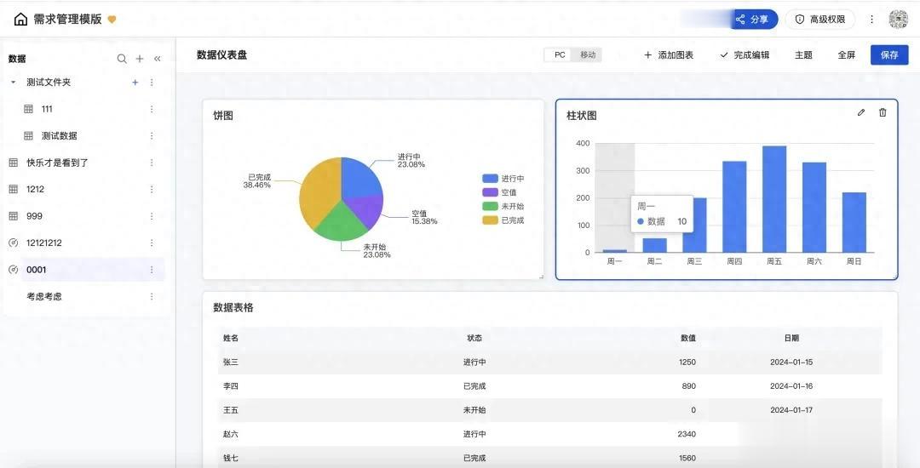Click resize handle of 饼图 card corner
920x468 pixels.
click(541, 277)
